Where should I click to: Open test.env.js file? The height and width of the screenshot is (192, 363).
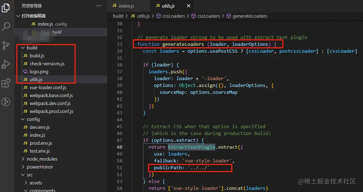point(61,151)
